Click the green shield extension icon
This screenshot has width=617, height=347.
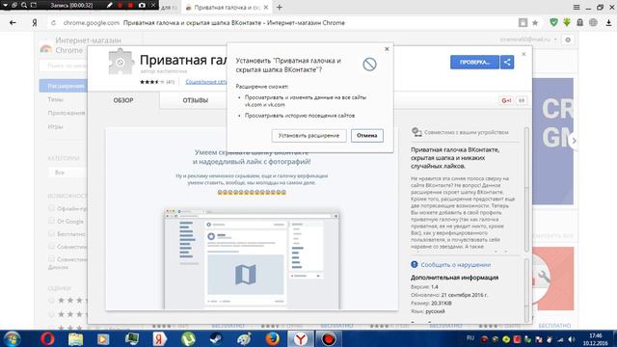553,22
